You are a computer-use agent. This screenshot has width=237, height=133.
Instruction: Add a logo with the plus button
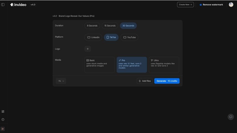(88, 49)
